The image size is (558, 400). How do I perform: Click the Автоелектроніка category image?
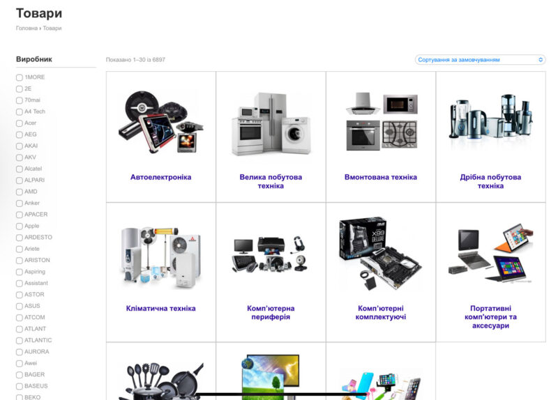[160, 121]
